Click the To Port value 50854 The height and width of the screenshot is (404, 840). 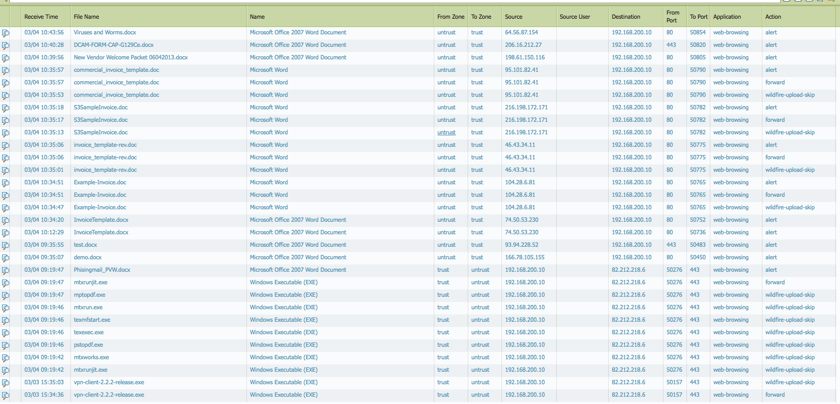pos(698,32)
